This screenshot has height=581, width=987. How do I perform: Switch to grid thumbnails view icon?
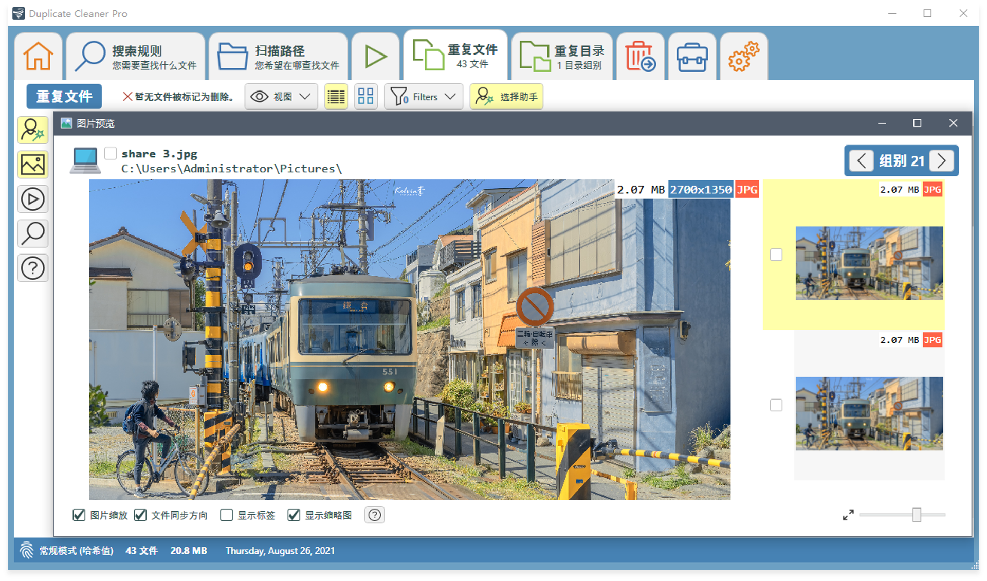365,96
